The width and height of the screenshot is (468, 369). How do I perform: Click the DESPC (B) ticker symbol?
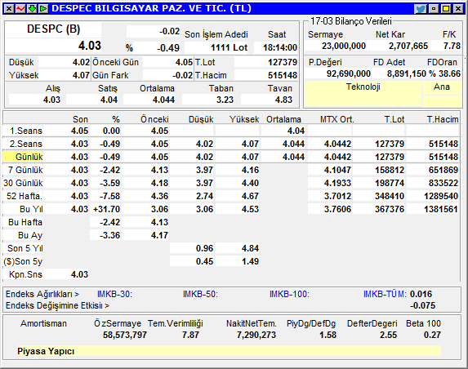53,29
